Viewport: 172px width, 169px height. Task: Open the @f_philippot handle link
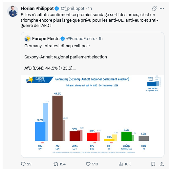pyautogui.click(x=73, y=8)
